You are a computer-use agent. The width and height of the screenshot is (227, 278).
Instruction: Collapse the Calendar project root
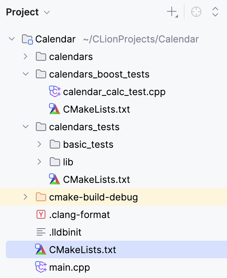point(12,39)
